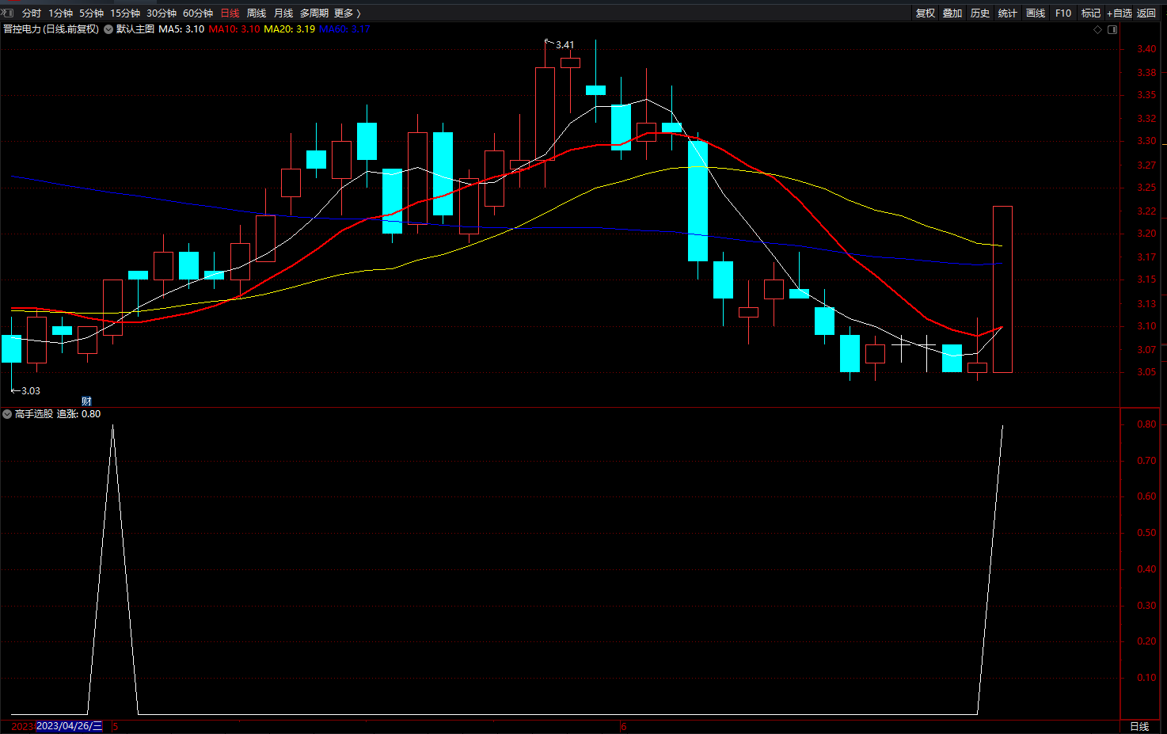This screenshot has width=1167, height=734.
Task: Select the 60分钟 period tab
Action: click(x=198, y=13)
